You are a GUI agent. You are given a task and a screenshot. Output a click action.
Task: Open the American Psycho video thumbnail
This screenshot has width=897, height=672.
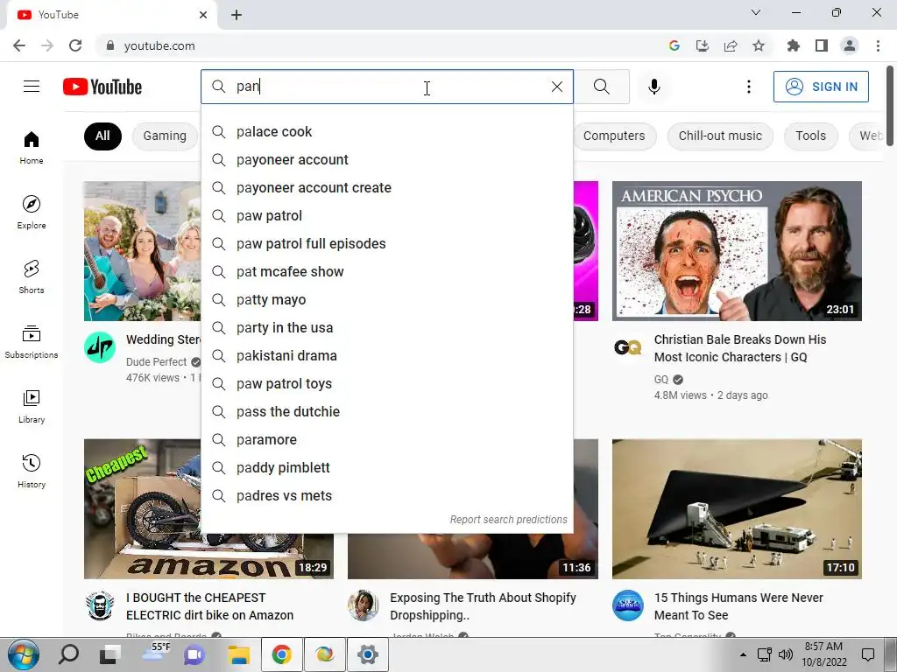click(x=737, y=251)
